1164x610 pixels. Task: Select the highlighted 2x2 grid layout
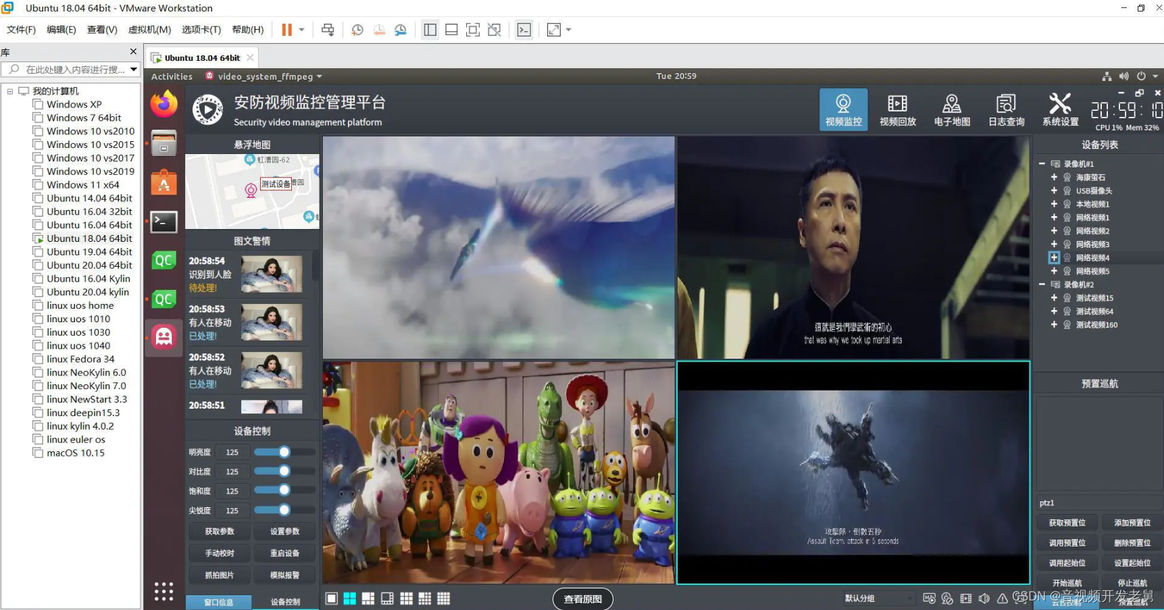pos(350,599)
